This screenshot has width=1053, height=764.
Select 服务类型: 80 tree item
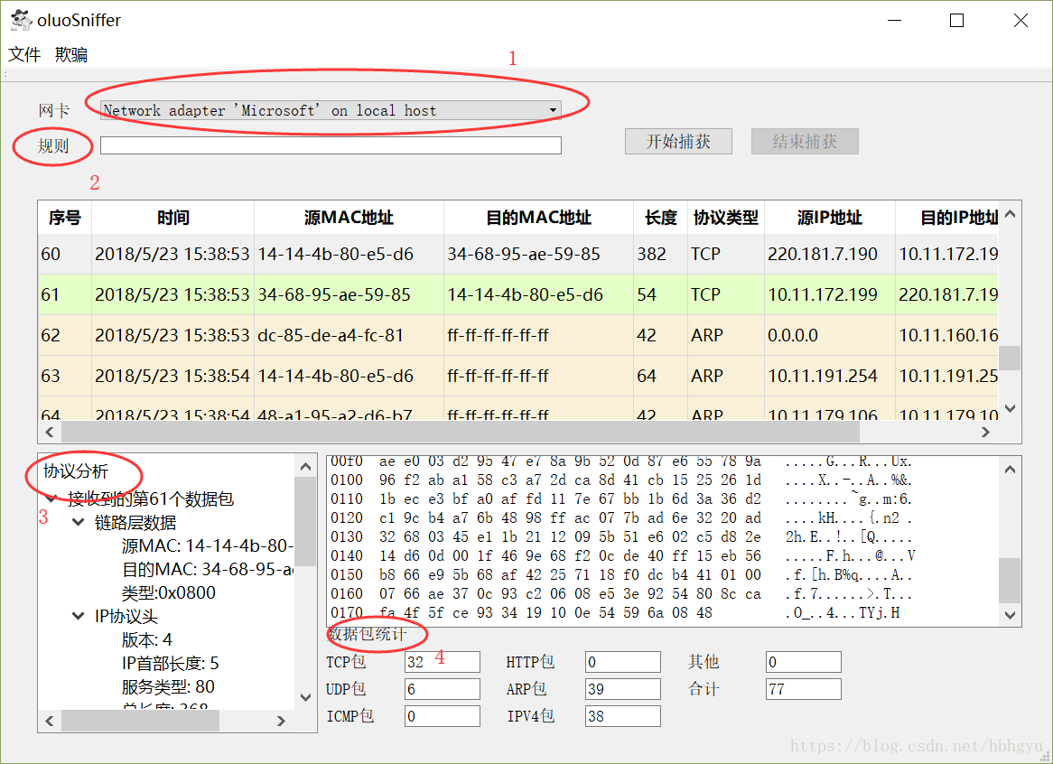pos(168,687)
